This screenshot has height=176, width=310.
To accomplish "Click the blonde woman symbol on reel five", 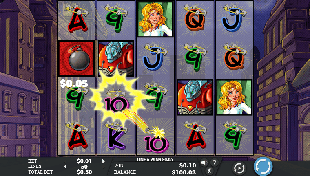I will (x=235, y=97).
